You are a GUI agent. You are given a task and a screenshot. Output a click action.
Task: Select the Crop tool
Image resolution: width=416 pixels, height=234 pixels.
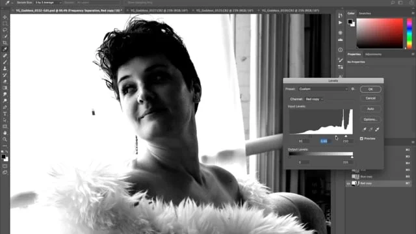(x=5, y=43)
